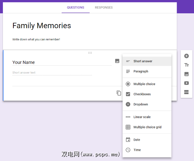This screenshot has width=194, height=161.
Task: Add title and description via Tt icon
Action: click(186, 65)
